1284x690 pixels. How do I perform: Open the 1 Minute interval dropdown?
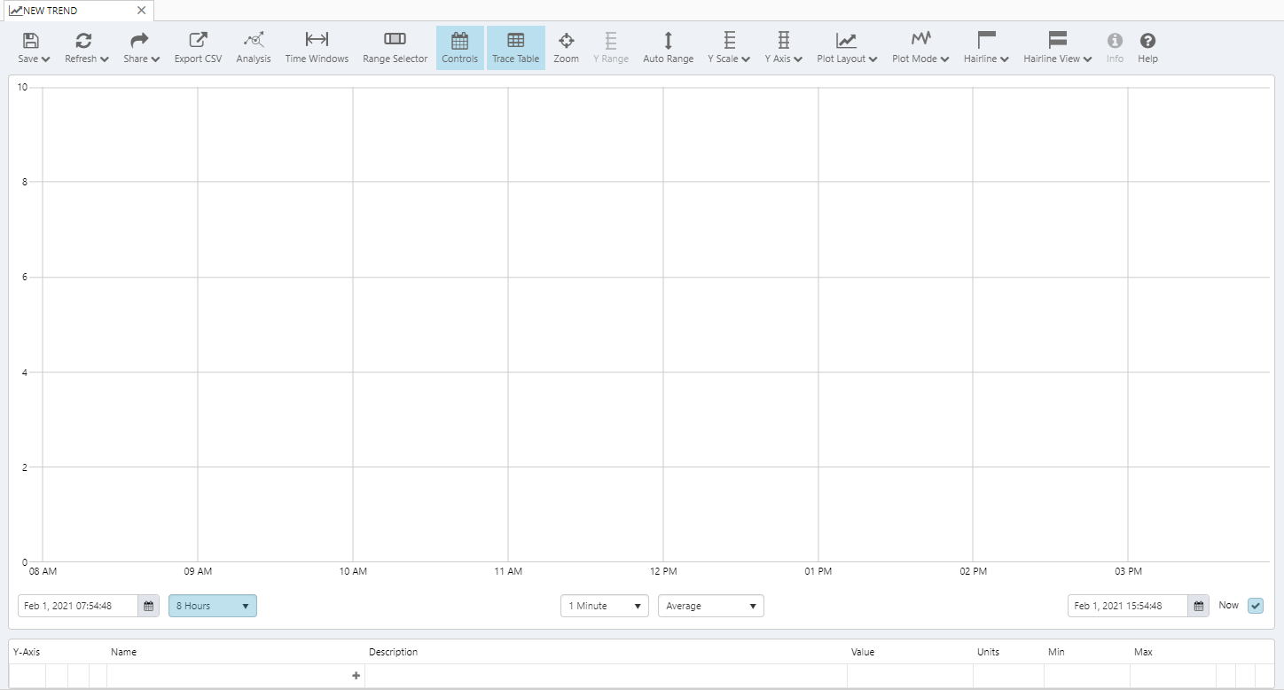pos(604,606)
